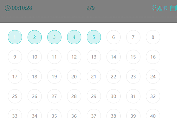This screenshot has width=177, height=118.
Task: Click the 00:10:28 elapsed time display
Action: 22,8
